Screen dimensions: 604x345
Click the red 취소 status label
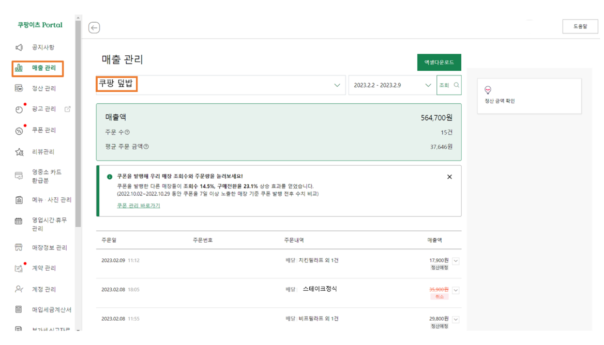tap(440, 297)
